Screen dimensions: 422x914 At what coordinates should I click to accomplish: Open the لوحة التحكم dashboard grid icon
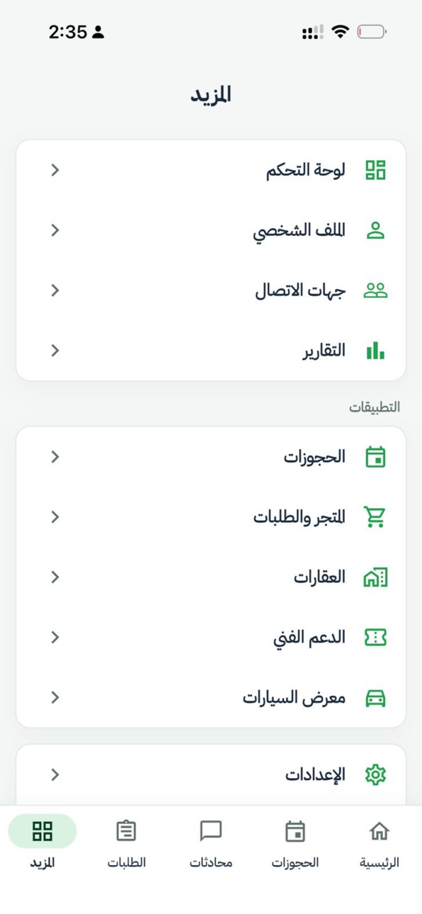click(375, 170)
